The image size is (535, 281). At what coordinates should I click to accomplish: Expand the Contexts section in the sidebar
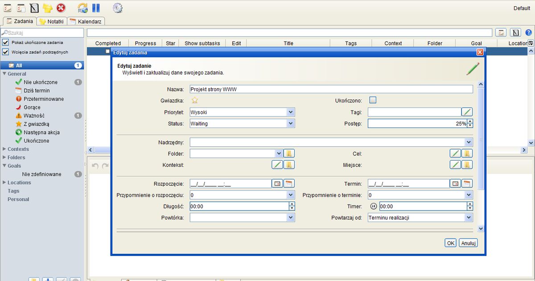4,149
